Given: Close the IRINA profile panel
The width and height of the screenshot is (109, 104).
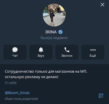Looking at the screenshot, I should tap(102, 5).
